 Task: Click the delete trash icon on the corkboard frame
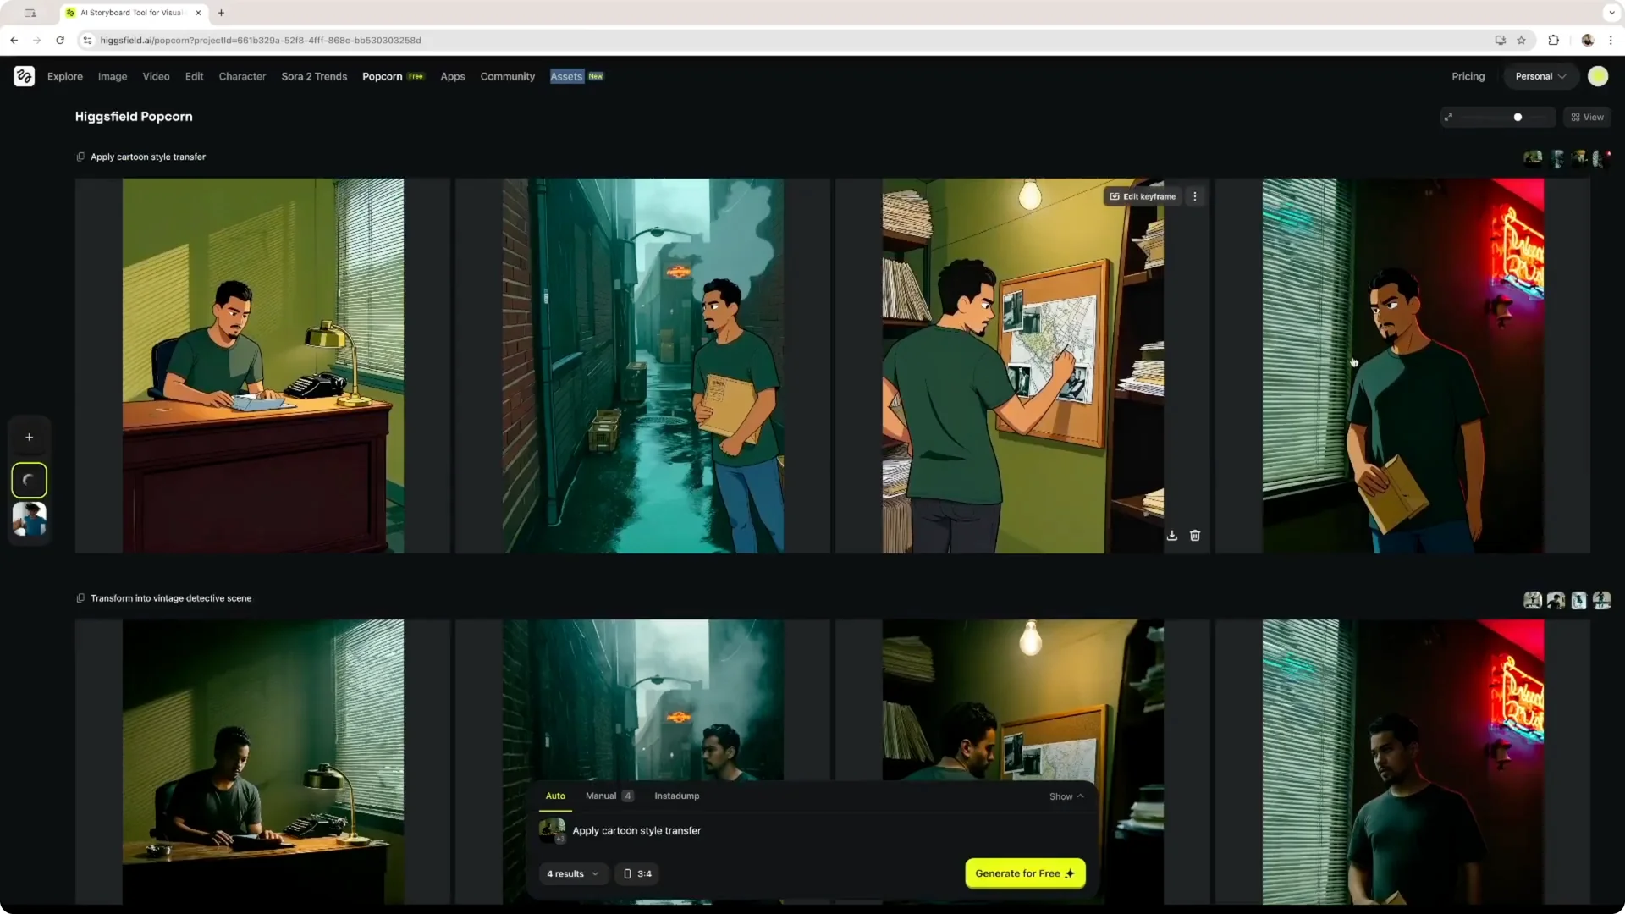1195,535
